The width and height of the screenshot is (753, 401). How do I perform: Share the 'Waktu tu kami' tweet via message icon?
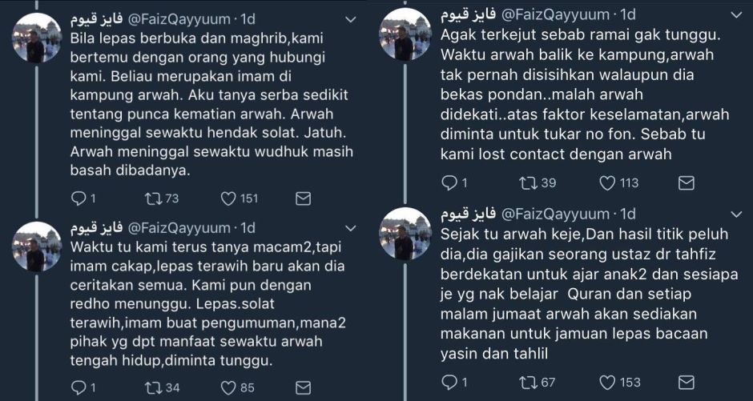[303, 387]
